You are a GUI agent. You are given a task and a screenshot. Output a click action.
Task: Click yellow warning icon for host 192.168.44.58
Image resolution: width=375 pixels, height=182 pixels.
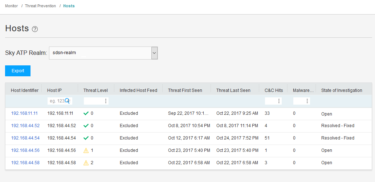86,163
